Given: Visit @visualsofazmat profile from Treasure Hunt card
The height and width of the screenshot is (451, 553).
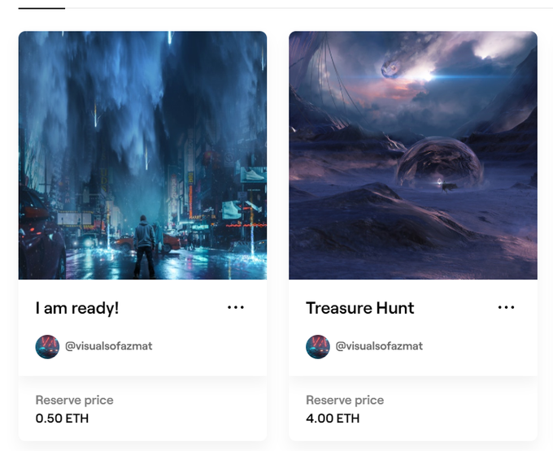Looking at the screenshot, I should (379, 346).
